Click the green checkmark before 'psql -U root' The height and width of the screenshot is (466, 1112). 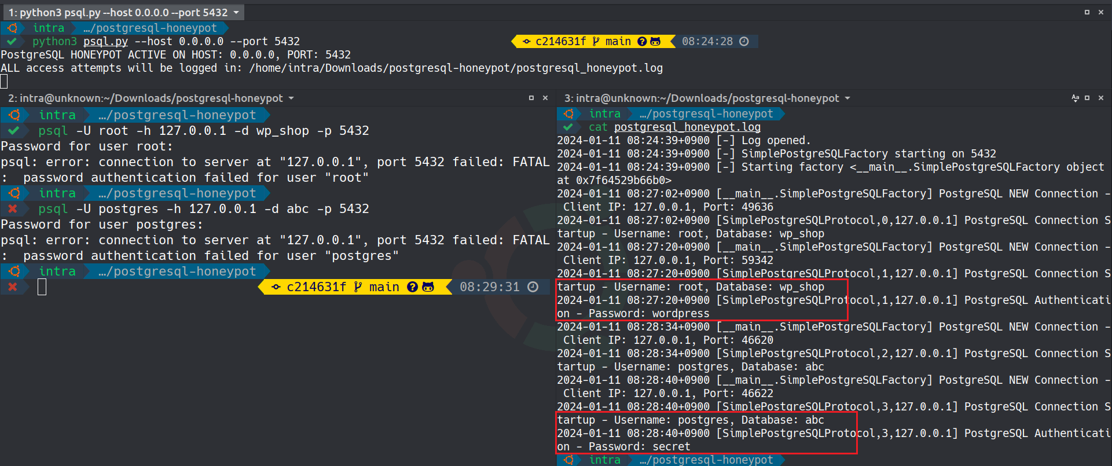pos(13,131)
